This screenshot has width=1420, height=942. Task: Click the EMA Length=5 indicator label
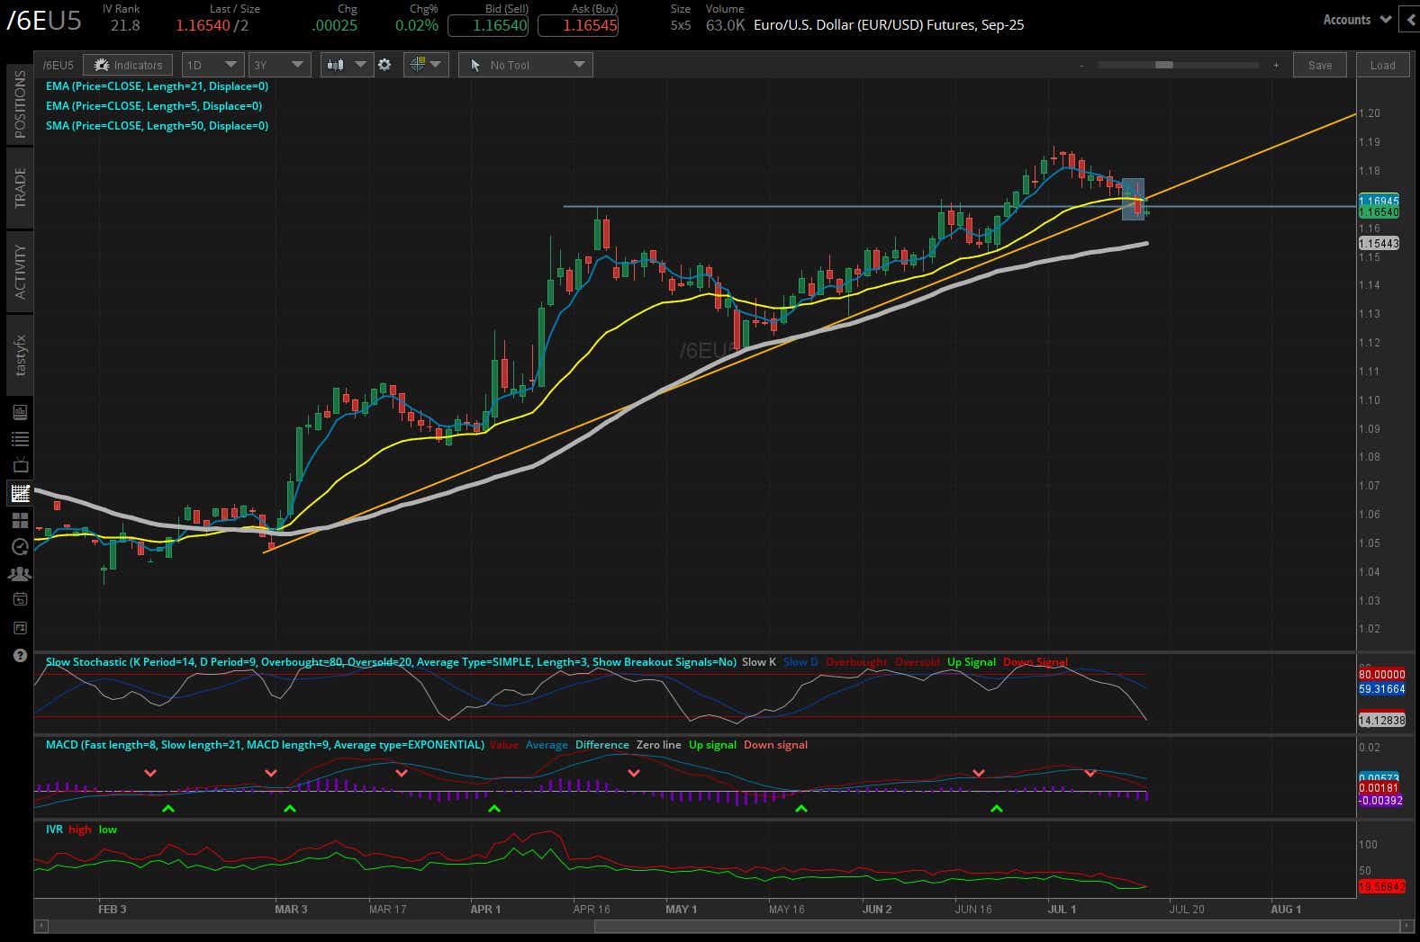[x=154, y=106]
